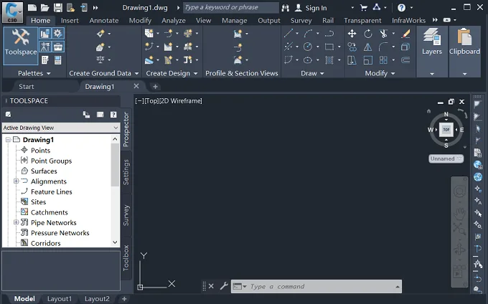Screen dimensions: 488x304
Task: Collapse the Drawing1 tree node
Action: (x=8, y=140)
